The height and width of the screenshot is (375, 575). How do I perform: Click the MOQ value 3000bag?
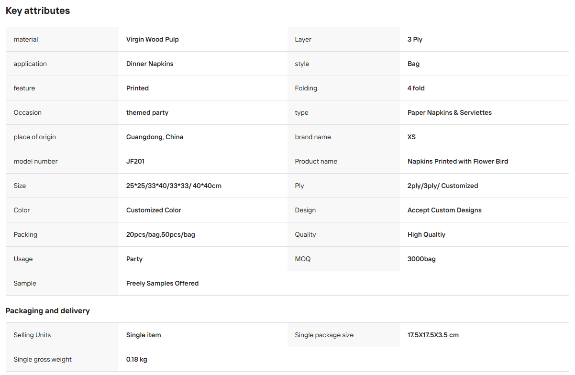coord(421,259)
